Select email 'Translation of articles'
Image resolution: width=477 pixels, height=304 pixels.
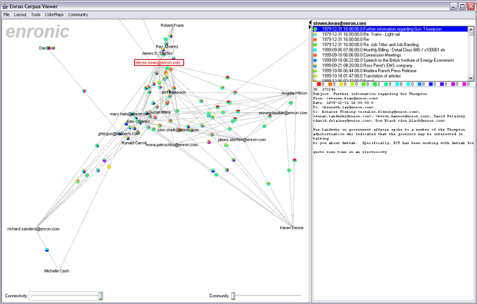[390, 76]
